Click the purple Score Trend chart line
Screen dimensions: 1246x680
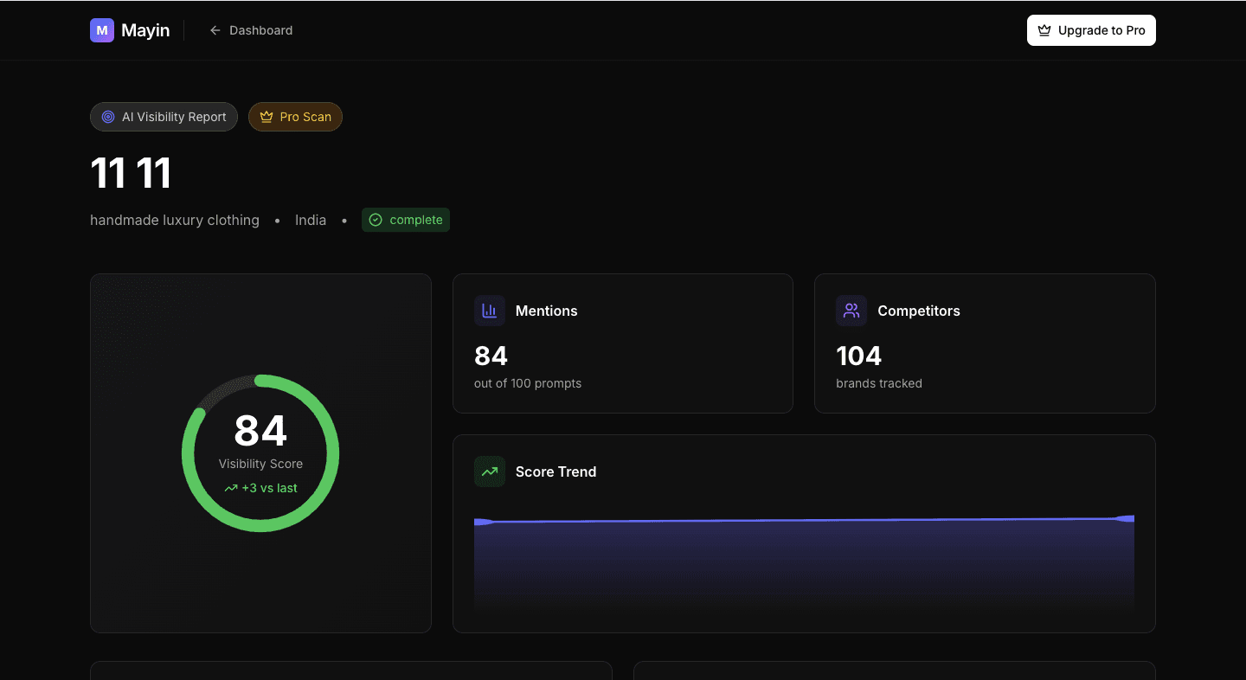pos(805,519)
